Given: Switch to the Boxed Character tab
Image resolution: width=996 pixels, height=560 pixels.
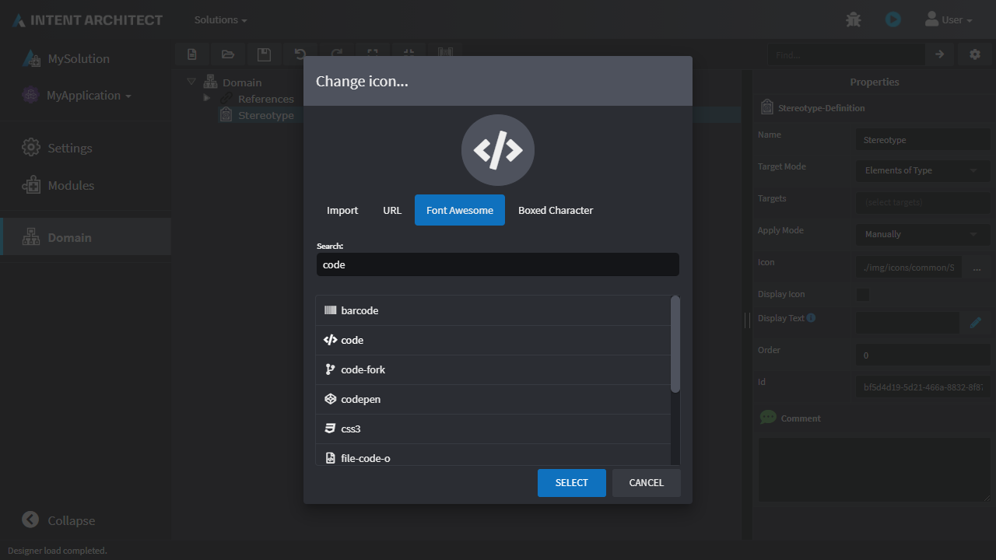Looking at the screenshot, I should [x=556, y=210].
